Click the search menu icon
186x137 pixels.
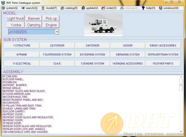coord(23,8)
